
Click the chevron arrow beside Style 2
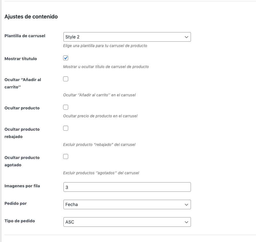(186, 37)
